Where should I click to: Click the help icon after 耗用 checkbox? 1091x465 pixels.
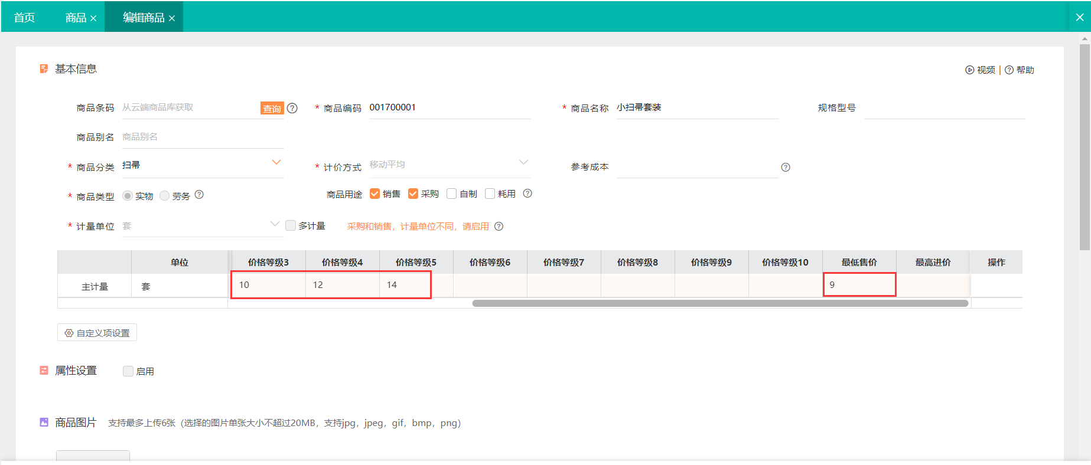pos(527,193)
